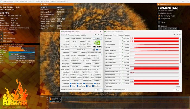Toggle Render furry object checkbox
Screen dimensions: 190x109
[x=159, y=16]
